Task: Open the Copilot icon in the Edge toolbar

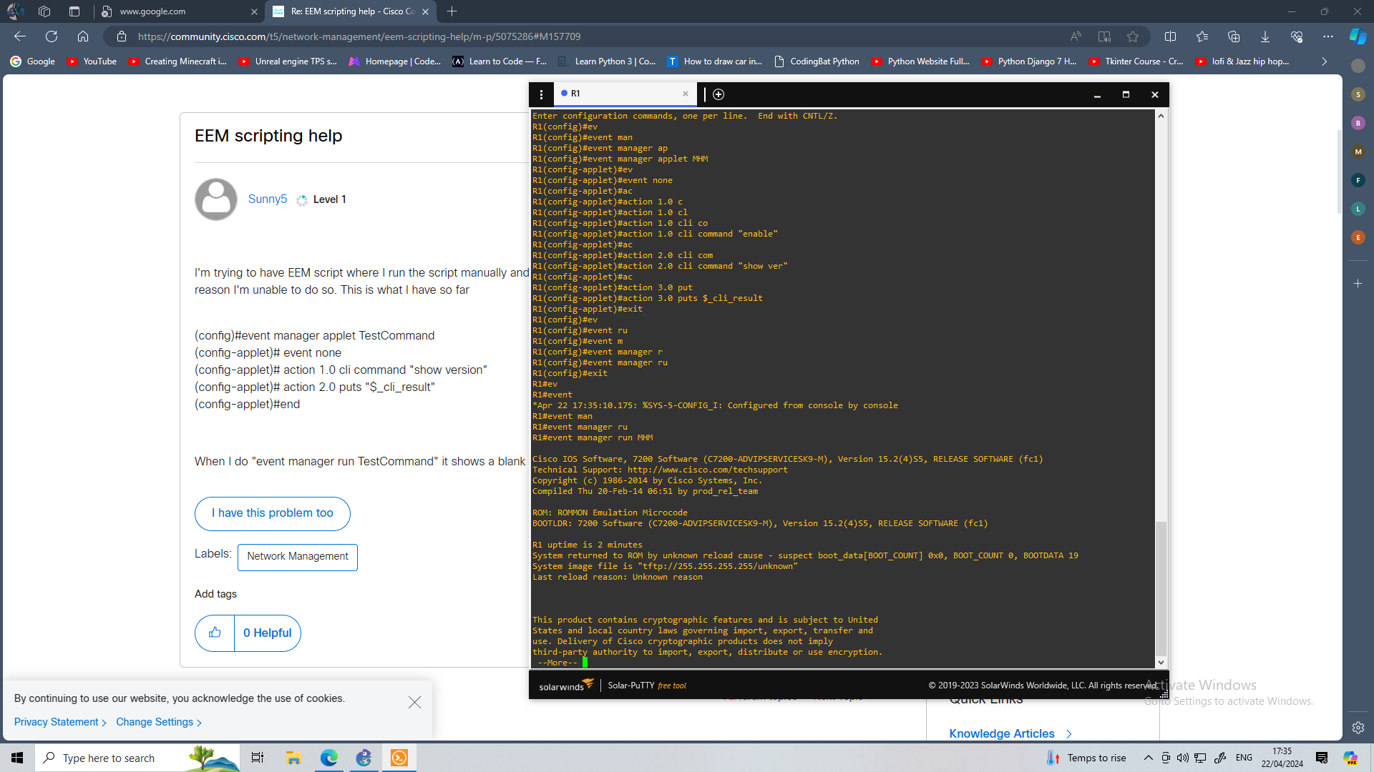Action: (x=1358, y=36)
